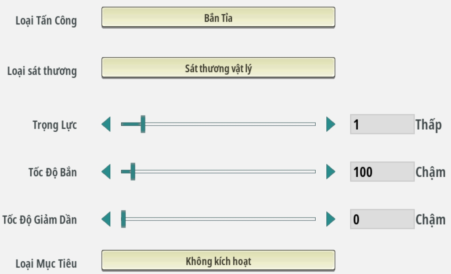Open the Loại Tấn Công selector showing Bắn Tỉa
The height and width of the screenshot is (274, 451).
218,17
